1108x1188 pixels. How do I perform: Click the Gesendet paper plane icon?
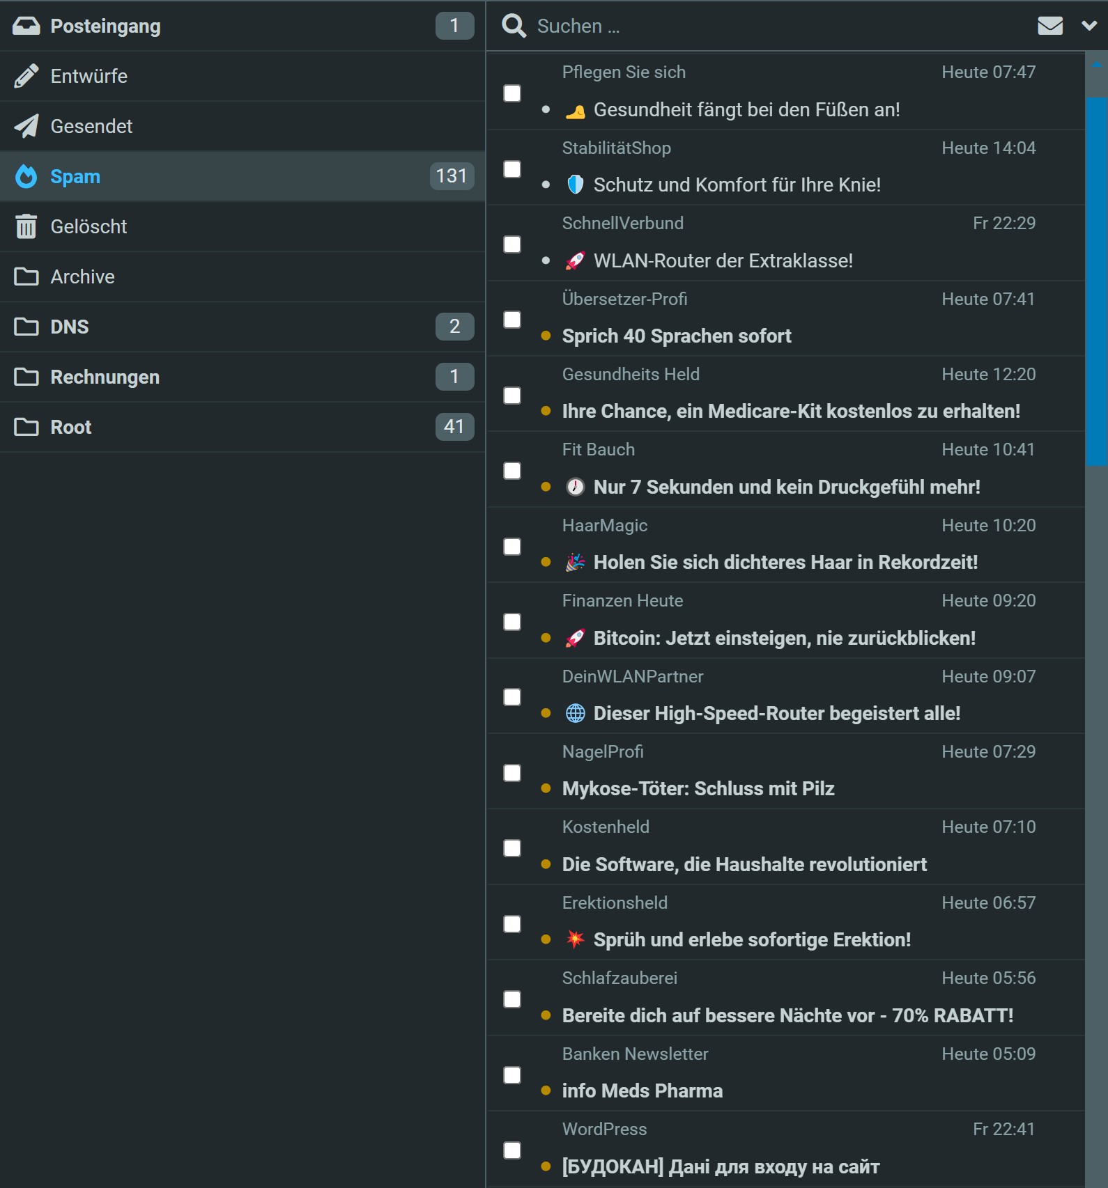click(x=26, y=126)
